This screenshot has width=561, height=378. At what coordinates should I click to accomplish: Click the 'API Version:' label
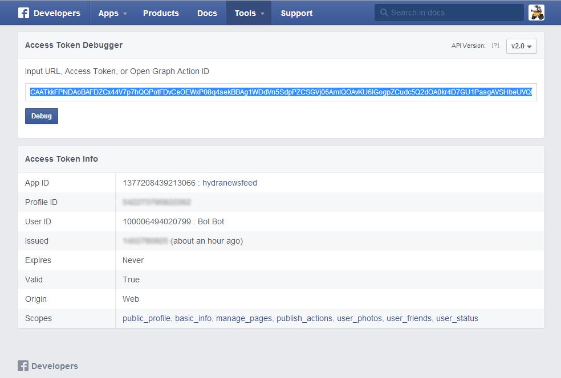pyautogui.click(x=468, y=46)
